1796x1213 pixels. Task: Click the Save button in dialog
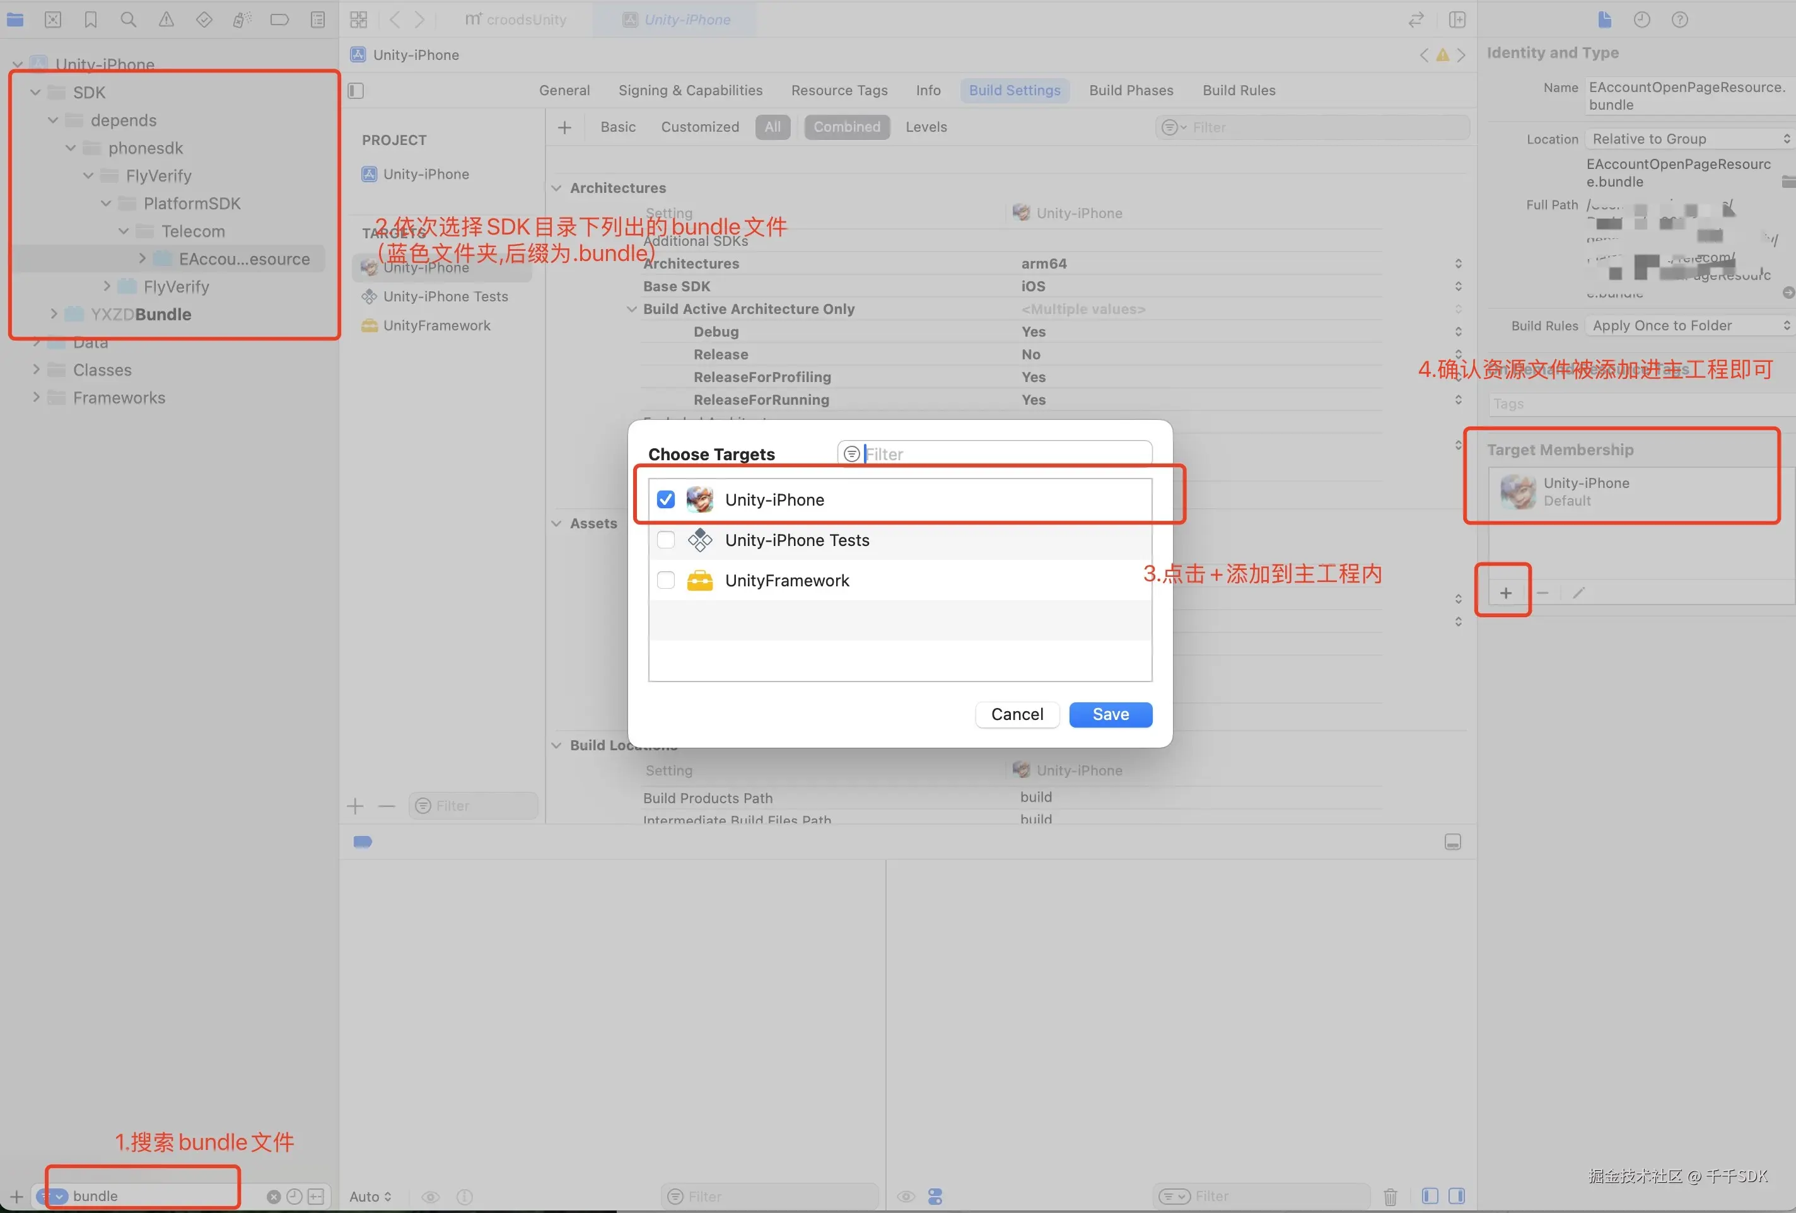(x=1110, y=714)
